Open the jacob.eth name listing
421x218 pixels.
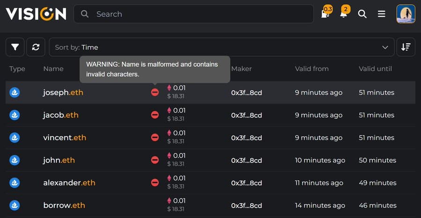click(61, 115)
